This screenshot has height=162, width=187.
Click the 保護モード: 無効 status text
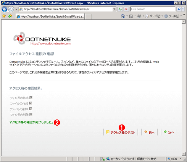(x=147, y=159)
